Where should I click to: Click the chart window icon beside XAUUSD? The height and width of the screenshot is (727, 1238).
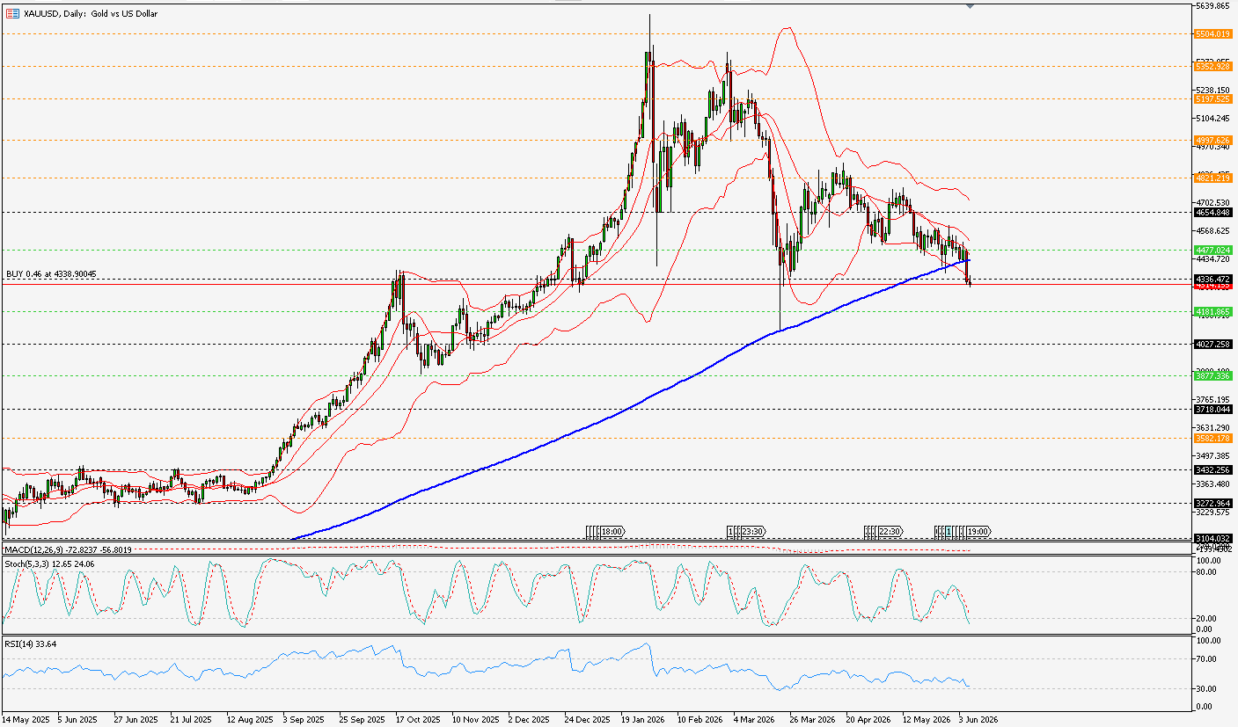pyautogui.click(x=12, y=13)
